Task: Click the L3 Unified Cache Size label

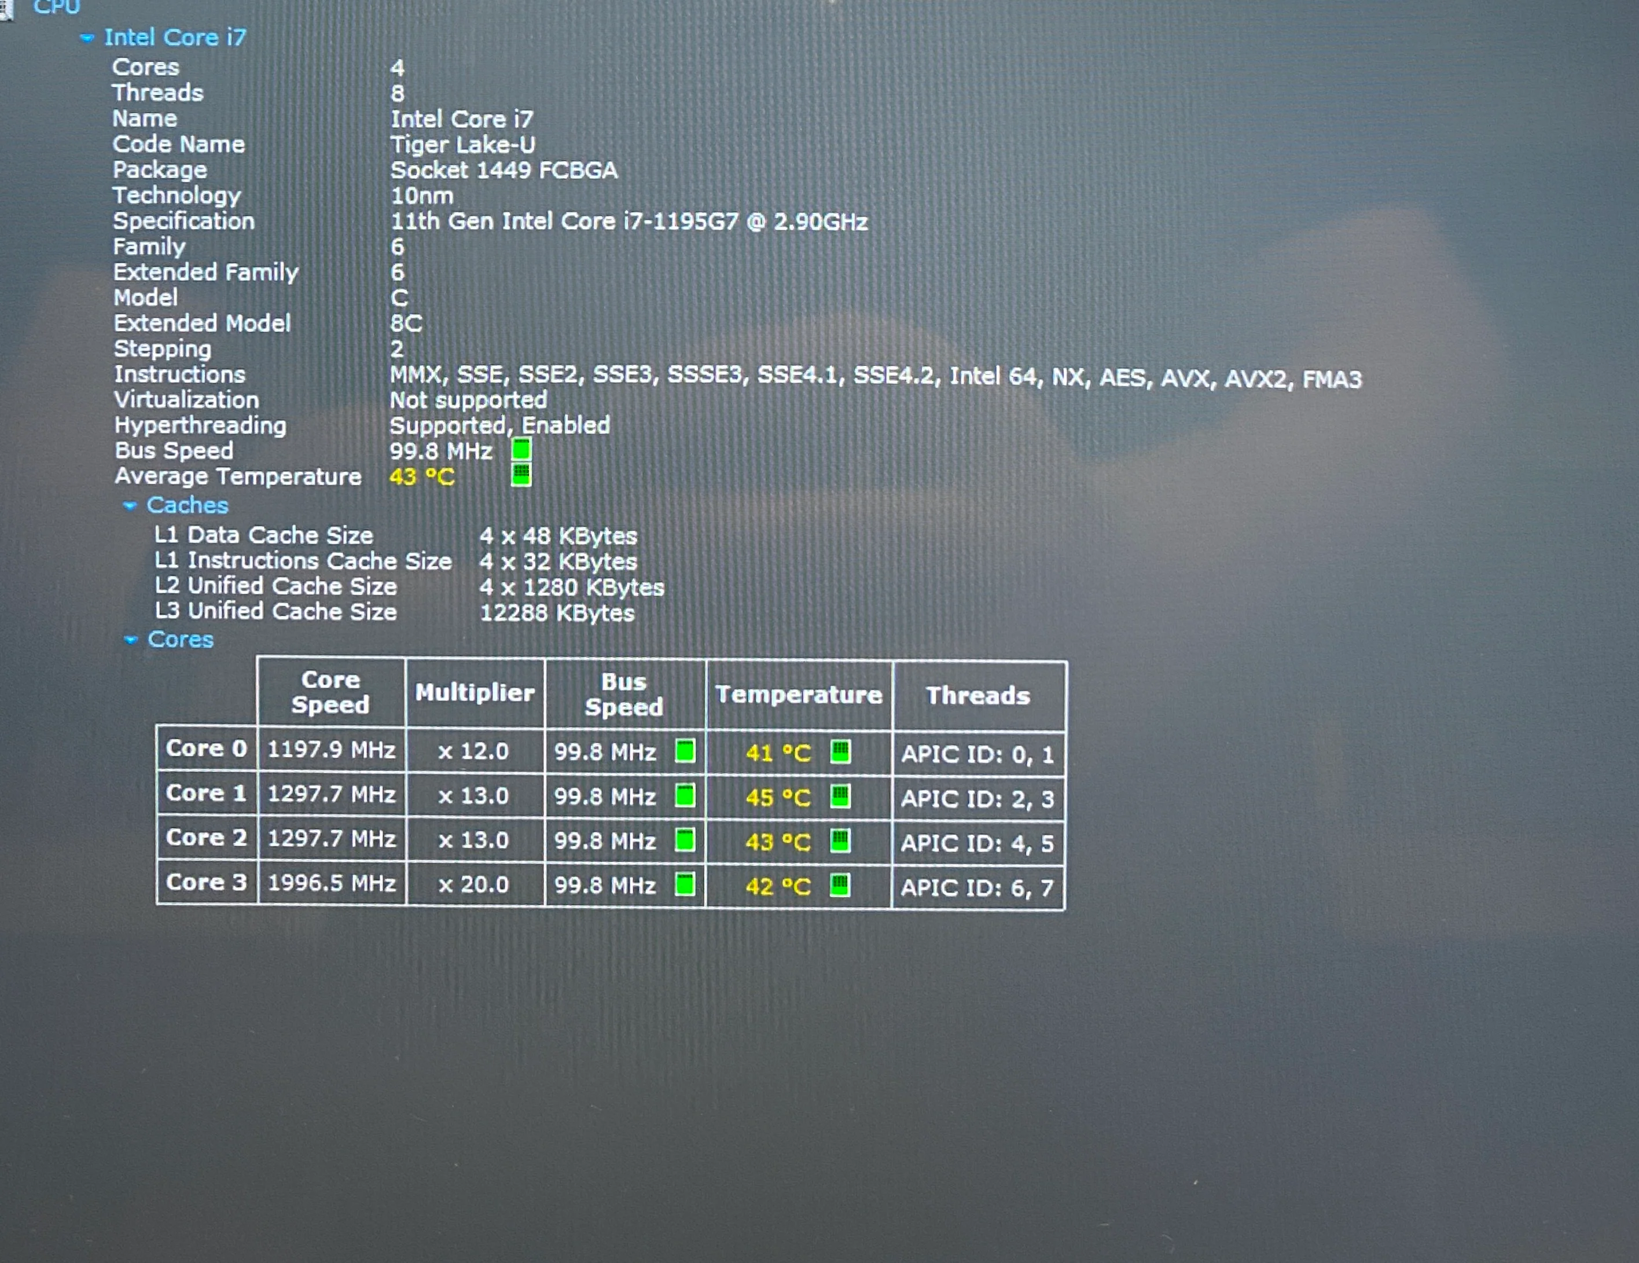Action: (x=275, y=611)
